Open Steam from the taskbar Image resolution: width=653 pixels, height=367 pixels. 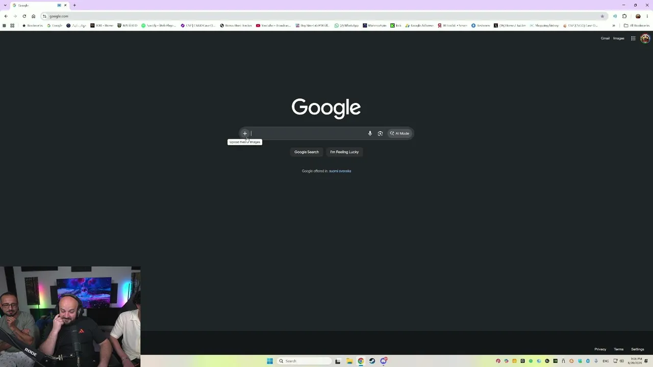click(x=372, y=361)
